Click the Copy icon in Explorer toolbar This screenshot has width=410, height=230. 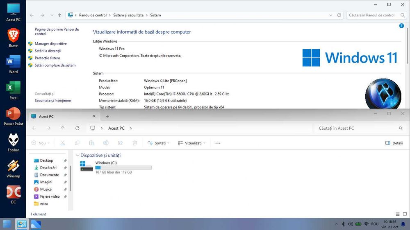(77, 143)
